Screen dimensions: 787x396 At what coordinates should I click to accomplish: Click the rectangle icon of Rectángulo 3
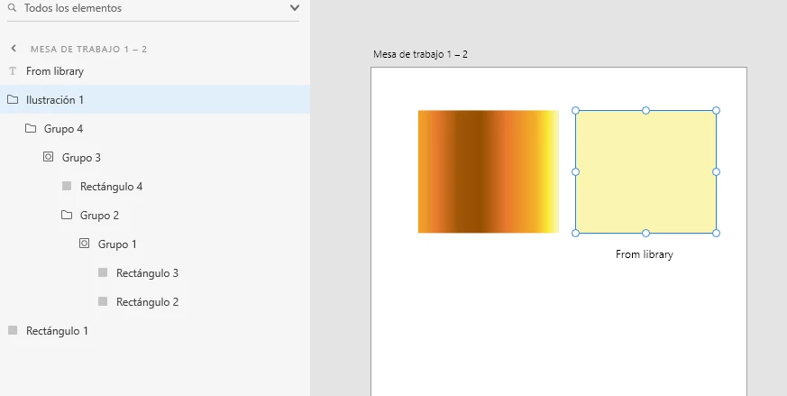103,272
